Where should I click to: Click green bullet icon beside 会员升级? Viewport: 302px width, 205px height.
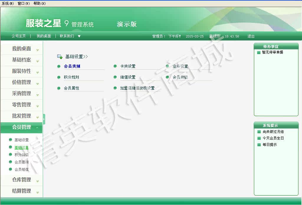point(168,77)
